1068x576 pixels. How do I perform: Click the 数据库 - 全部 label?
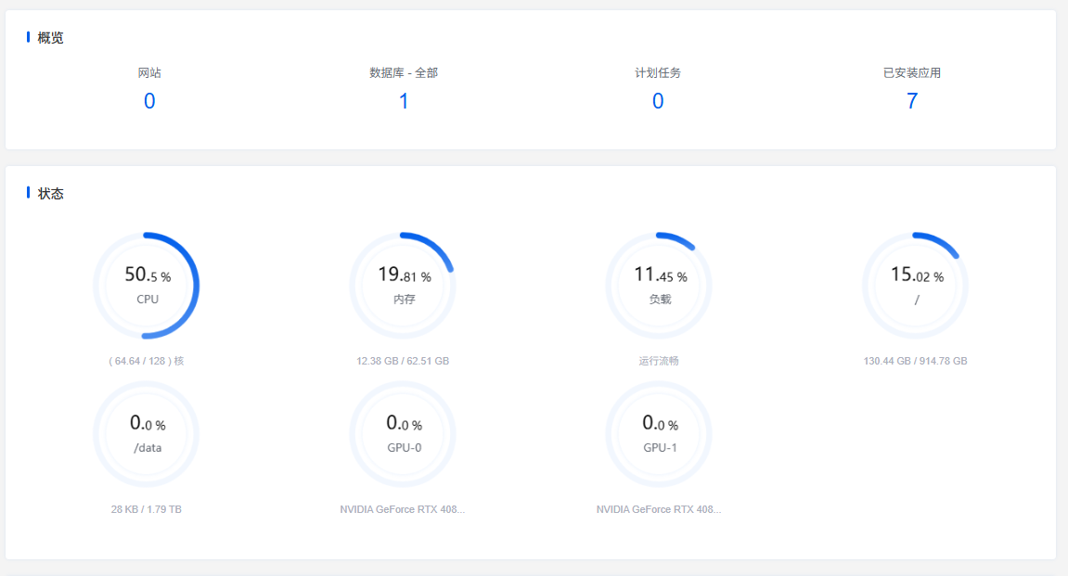404,73
